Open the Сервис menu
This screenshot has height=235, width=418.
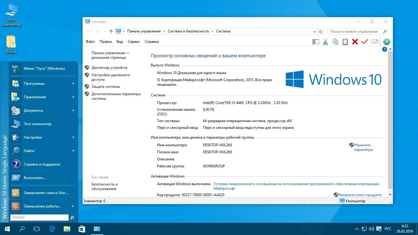134,42
